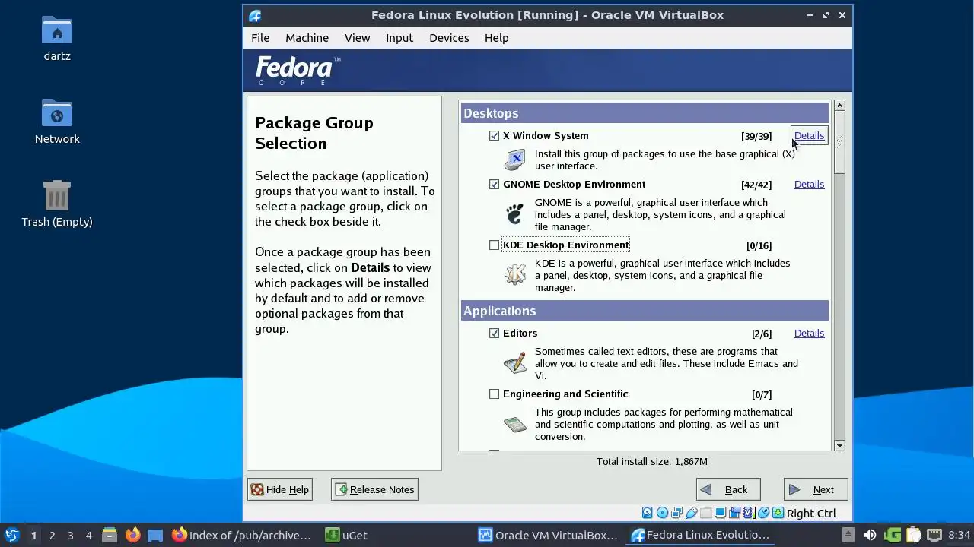Click the USB devices indicator icon
Image resolution: width=974 pixels, height=547 pixels.
[x=691, y=513]
